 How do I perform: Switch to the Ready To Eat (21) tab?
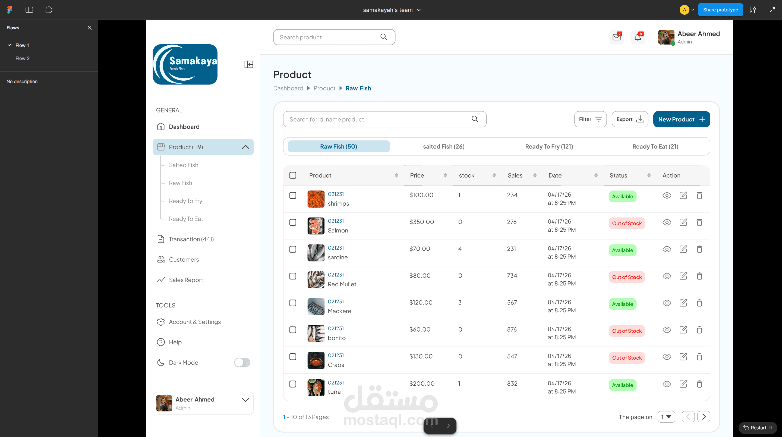point(655,146)
